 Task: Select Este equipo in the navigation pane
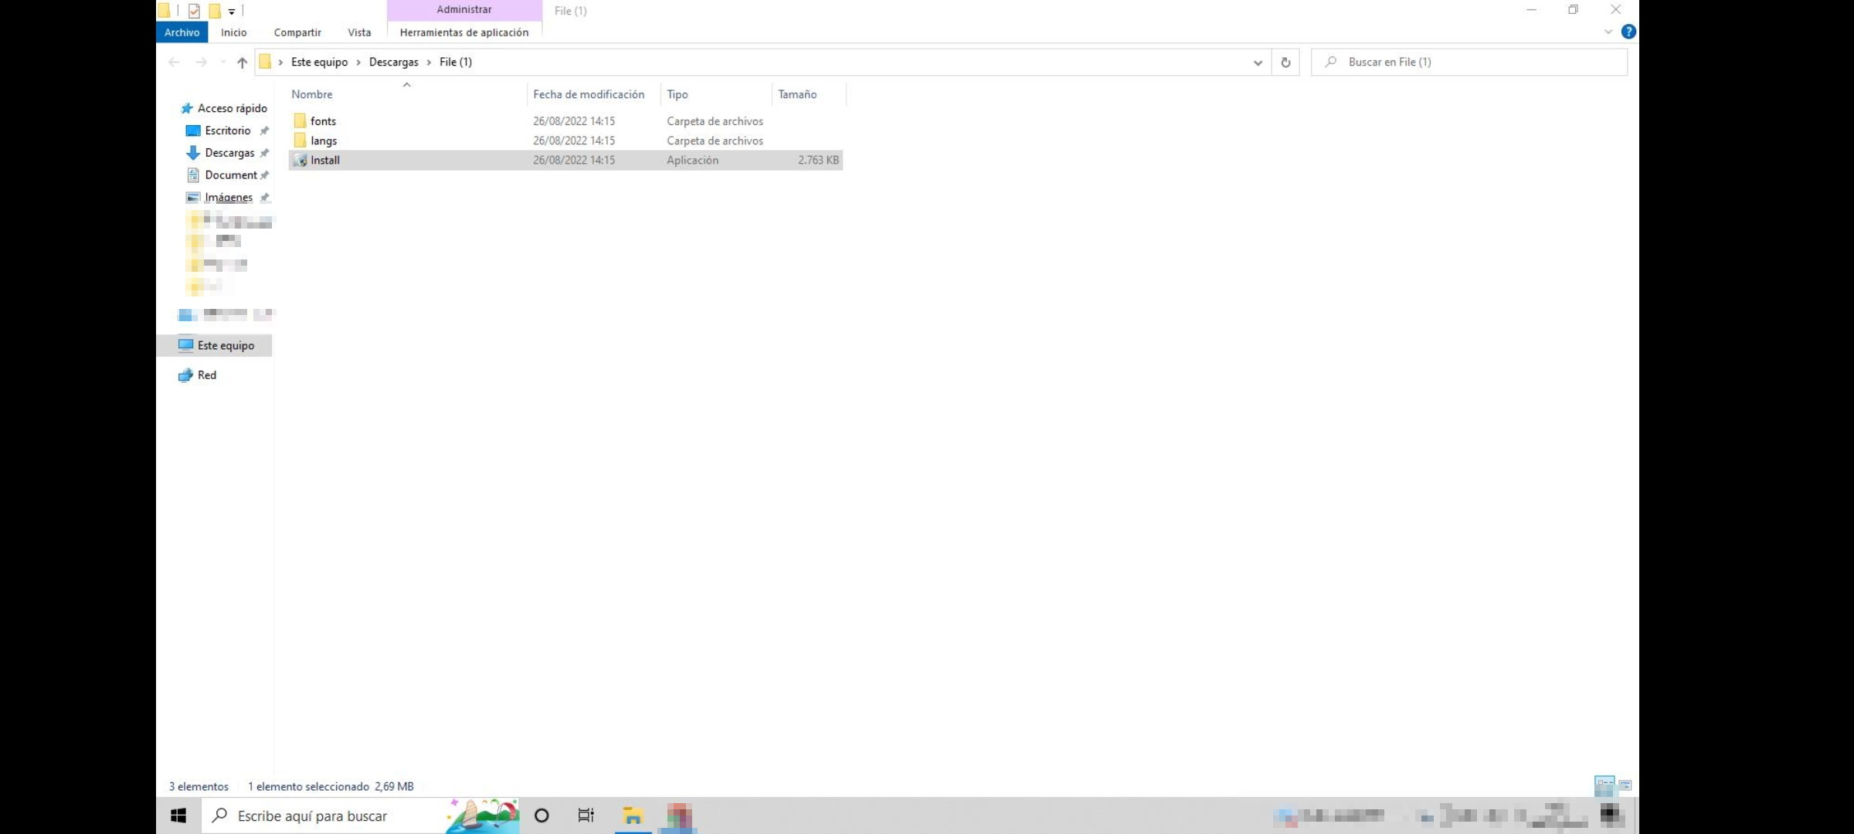226,345
